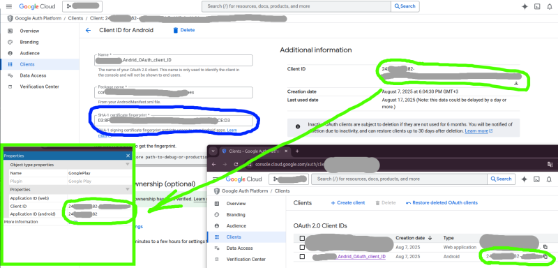Image resolution: width=558 pixels, height=268 pixels.
Task: Click the translate icon in the address bar
Action: click(x=550, y=165)
